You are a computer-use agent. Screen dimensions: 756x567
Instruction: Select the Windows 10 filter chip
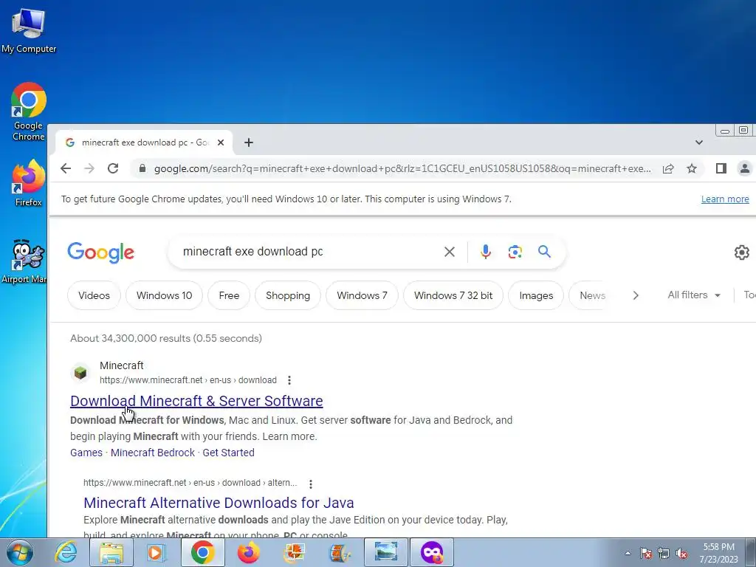tap(165, 295)
